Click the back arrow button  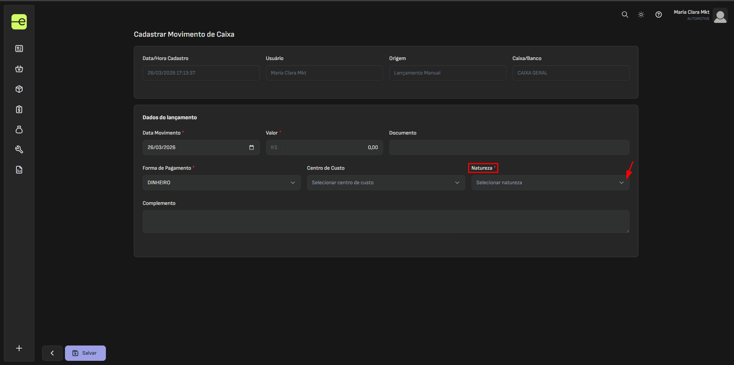(52, 353)
